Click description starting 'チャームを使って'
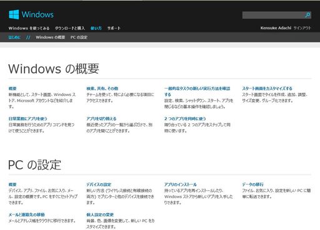320x230 pixels. (120, 98)
